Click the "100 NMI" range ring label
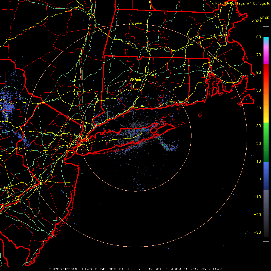The image size is (271, 271). (x=135, y=24)
